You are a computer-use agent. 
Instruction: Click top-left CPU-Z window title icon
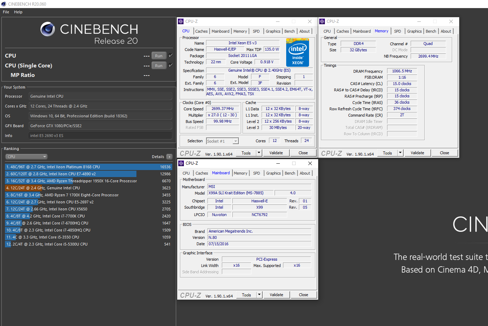coord(181,21)
